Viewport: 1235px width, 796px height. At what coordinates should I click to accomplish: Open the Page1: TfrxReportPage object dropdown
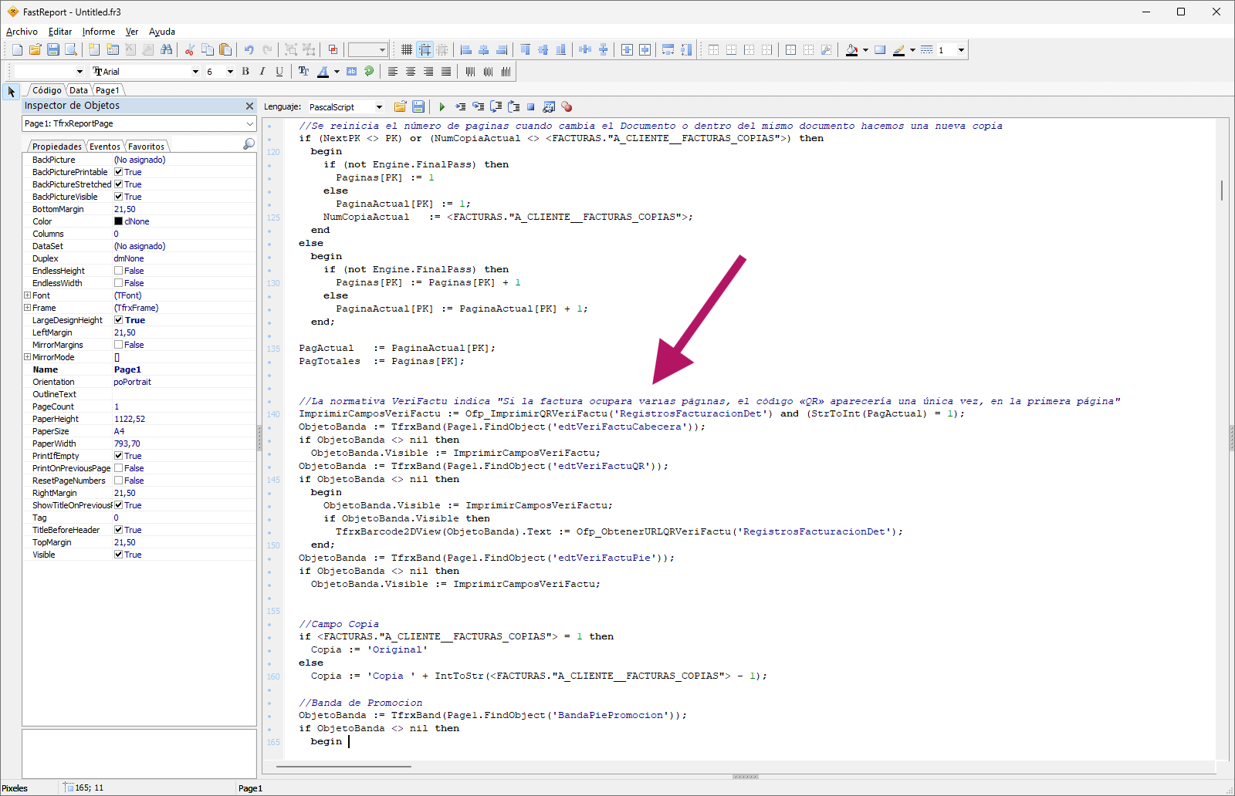tap(249, 123)
